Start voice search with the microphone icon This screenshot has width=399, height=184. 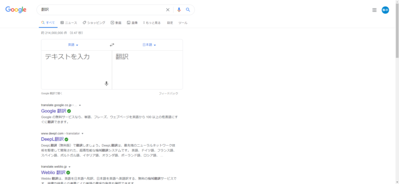pos(179,10)
